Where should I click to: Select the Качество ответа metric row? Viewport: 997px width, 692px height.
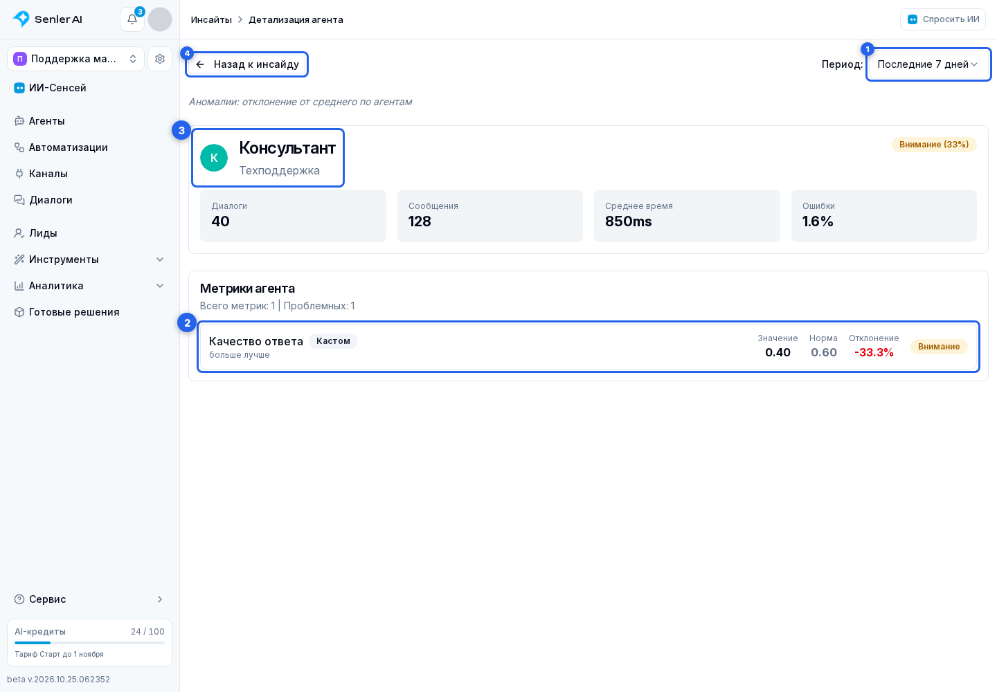(589, 347)
